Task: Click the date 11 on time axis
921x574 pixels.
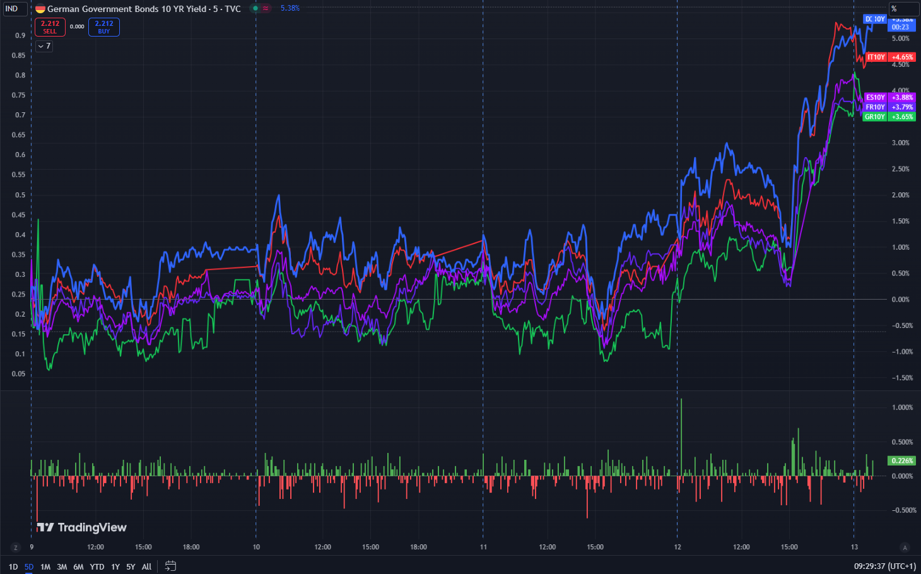Action: (x=483, y=547)
